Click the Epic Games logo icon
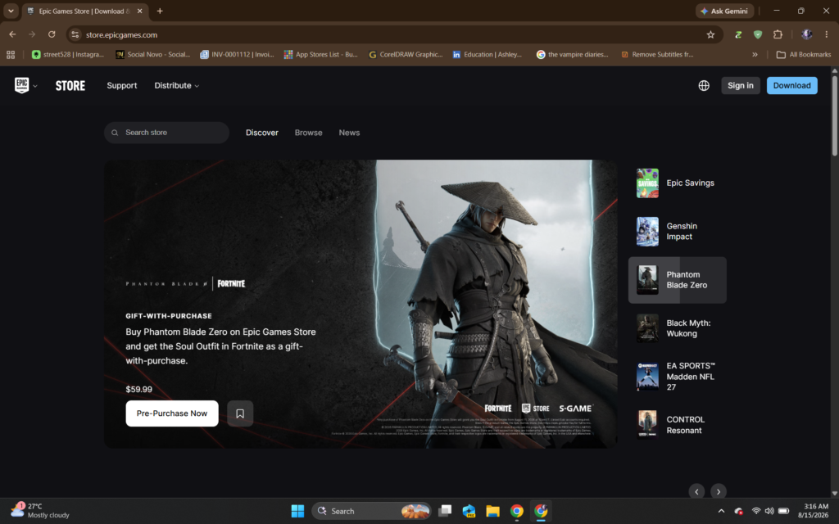This screenshot has width=839, height=524. click(x=21, y=85)
